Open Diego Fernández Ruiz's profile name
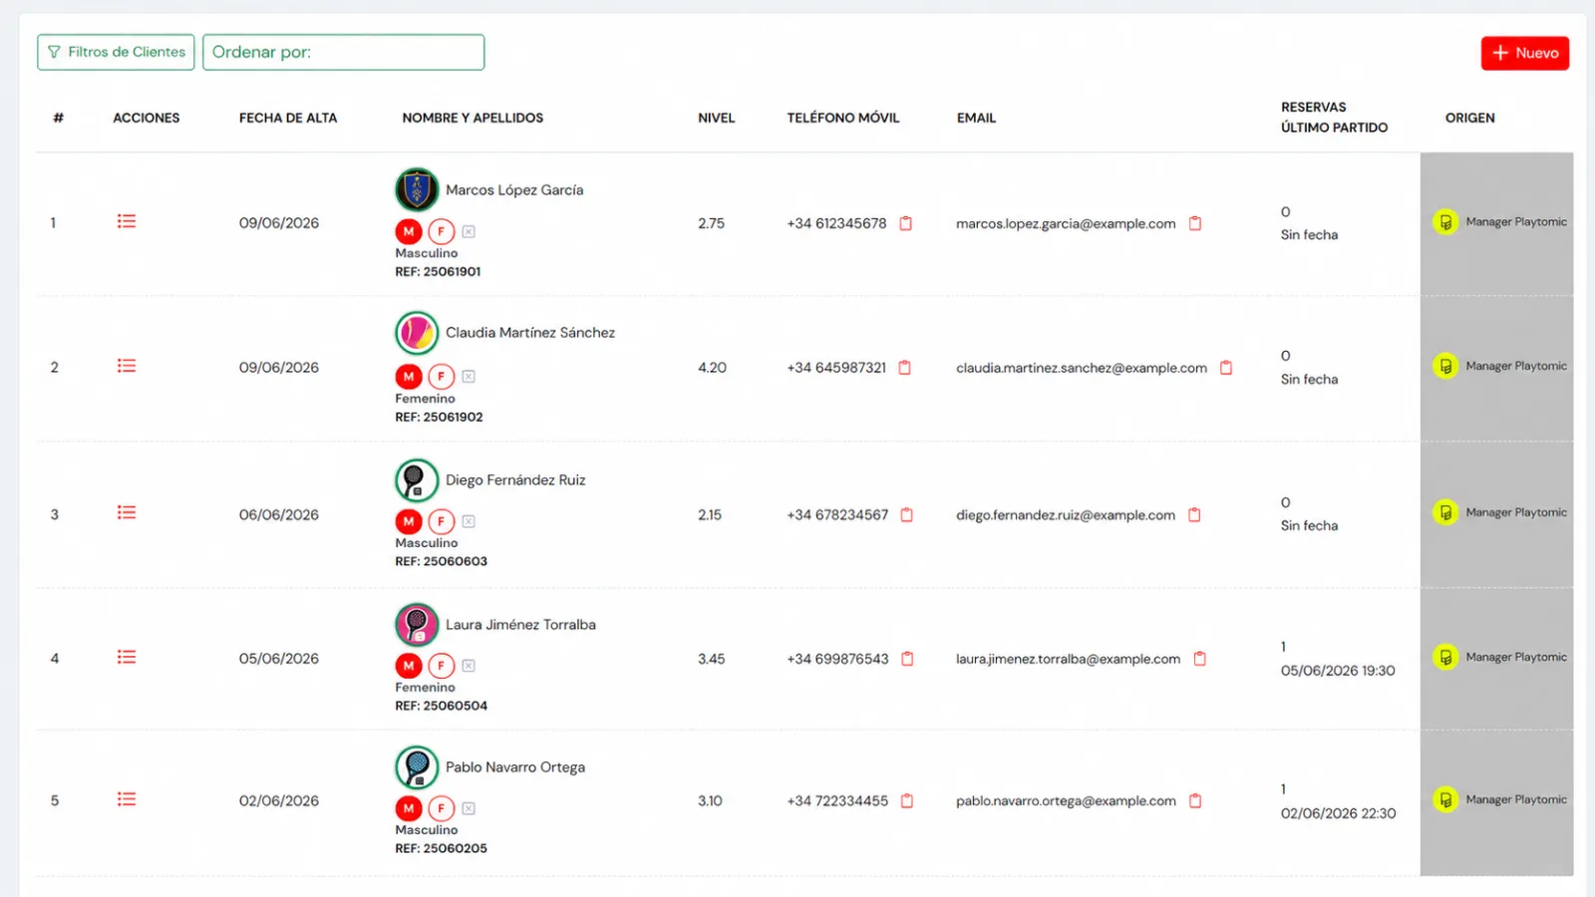Viewport: 1595px width, 897px height. point(515,480)
